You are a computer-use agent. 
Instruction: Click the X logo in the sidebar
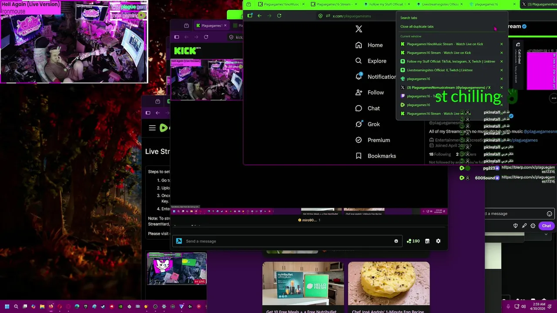pyautogui.click(x=359, y=29)
